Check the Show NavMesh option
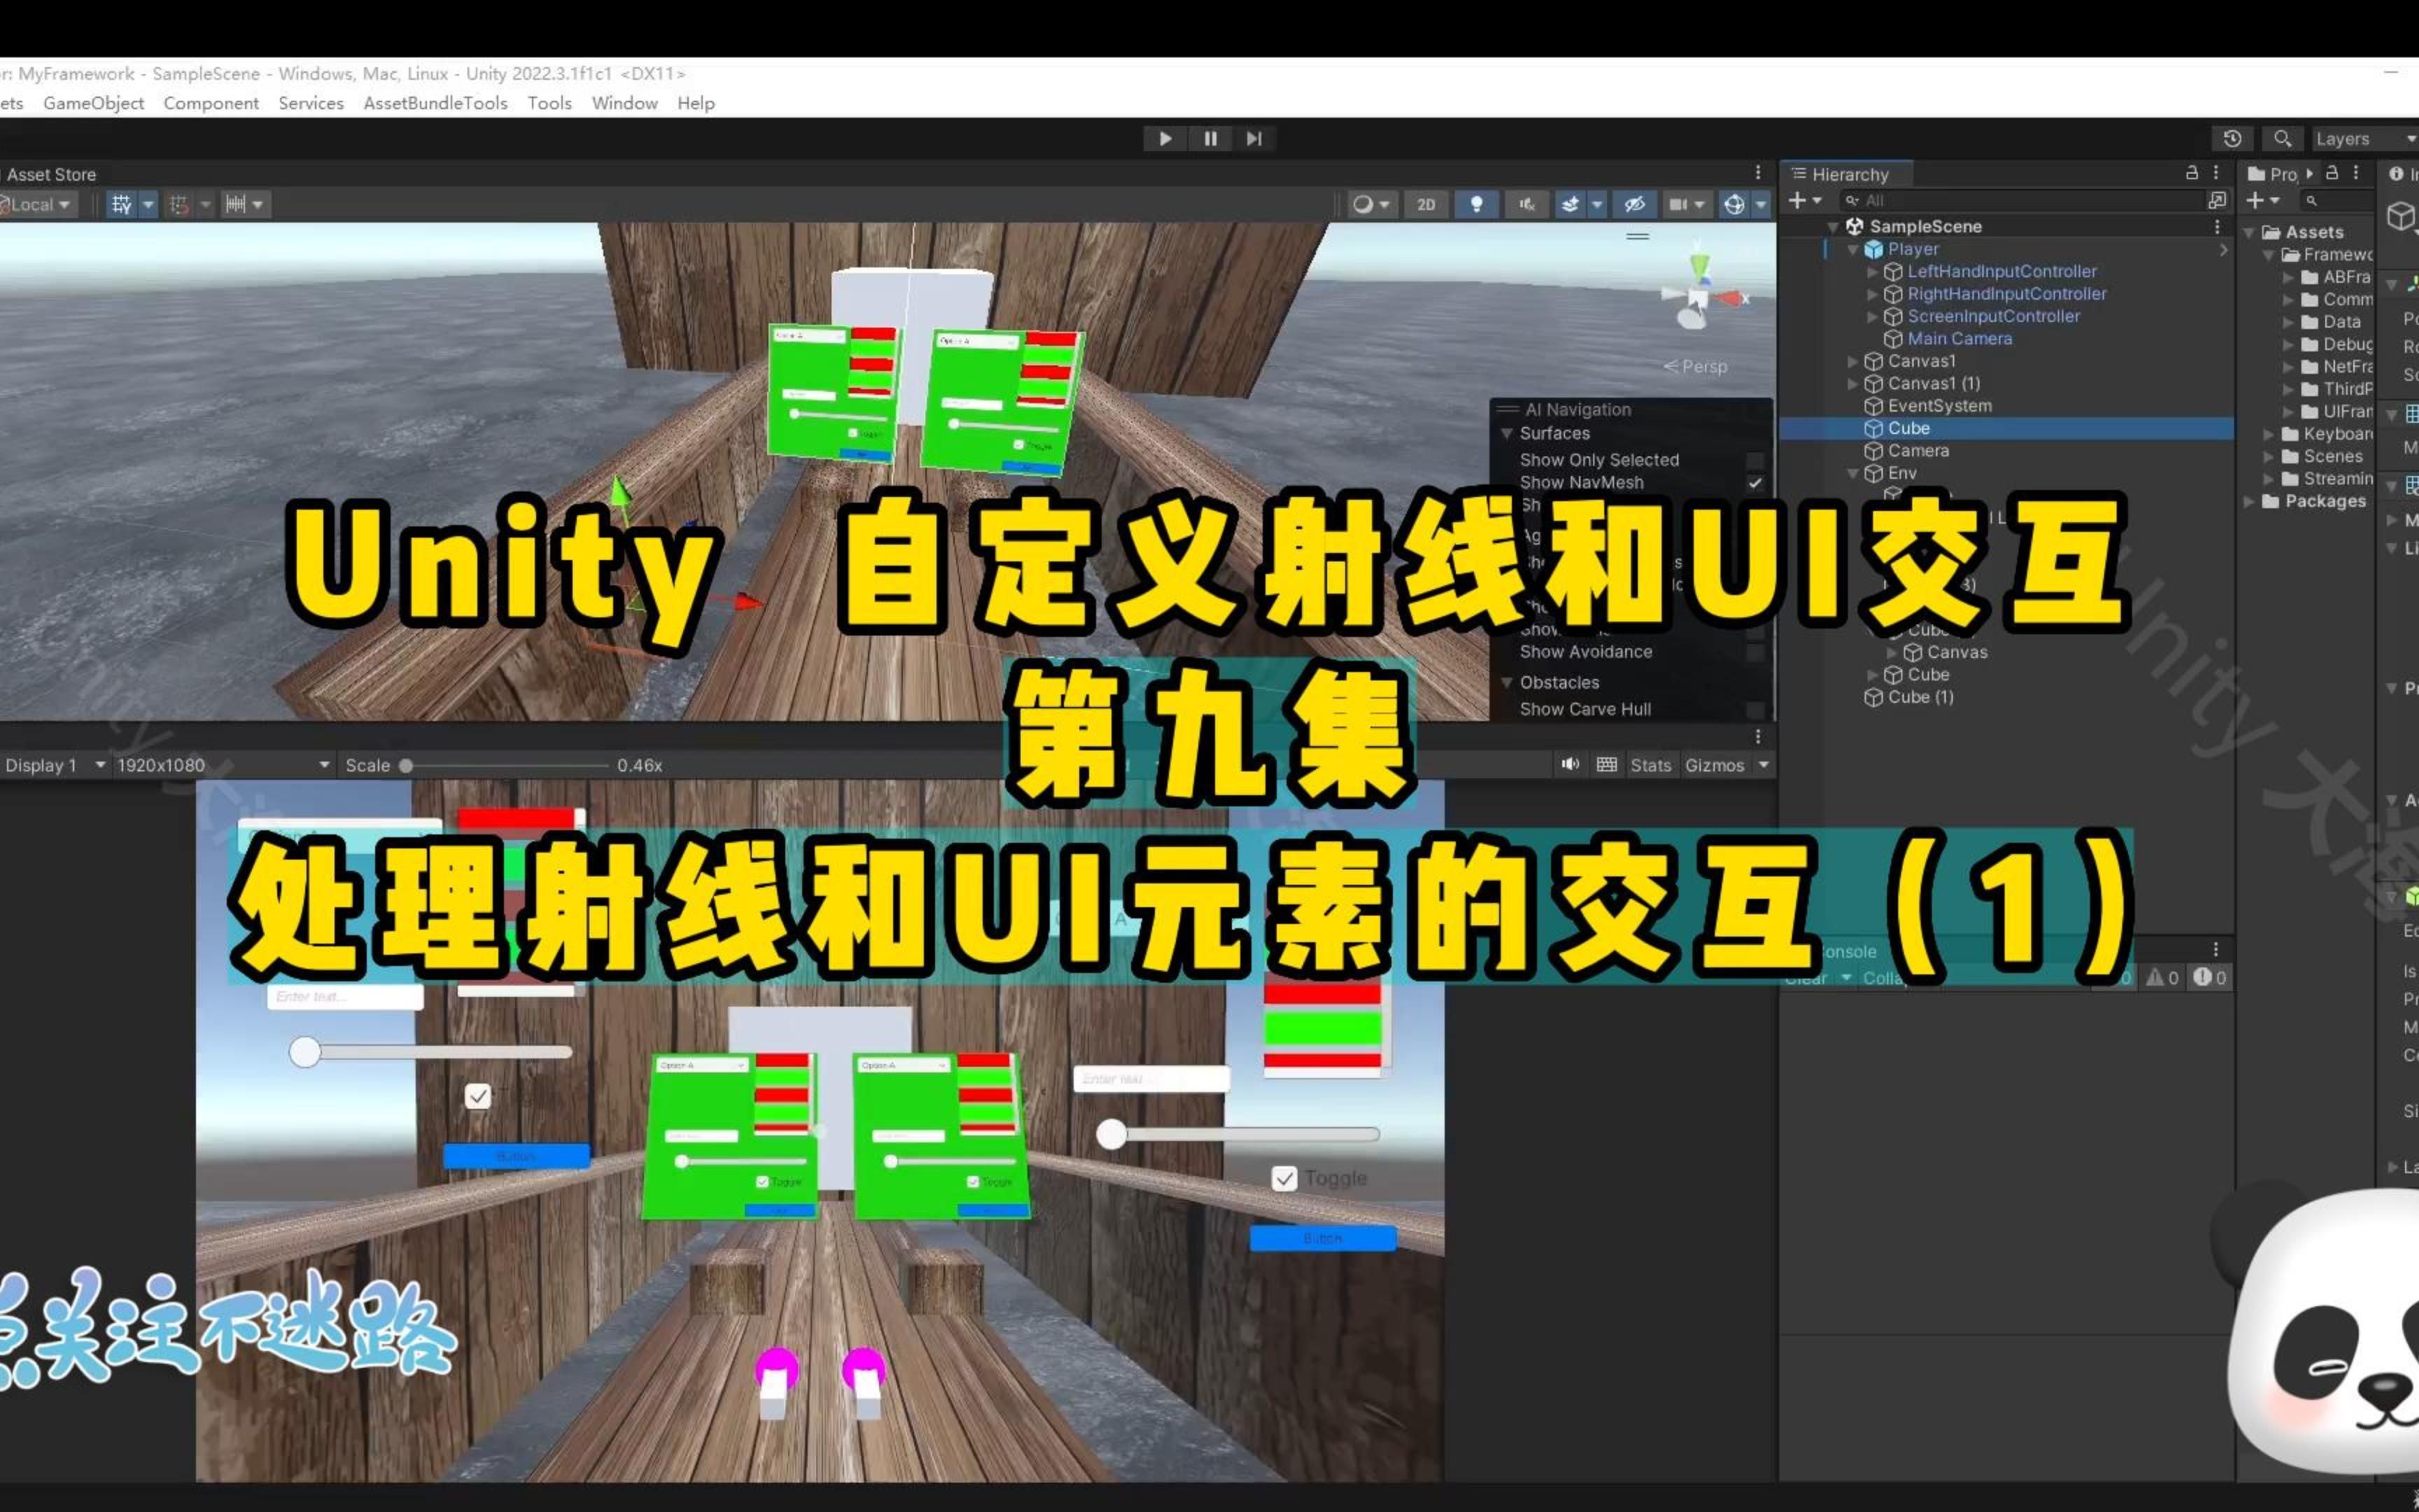 [1583, 482]
